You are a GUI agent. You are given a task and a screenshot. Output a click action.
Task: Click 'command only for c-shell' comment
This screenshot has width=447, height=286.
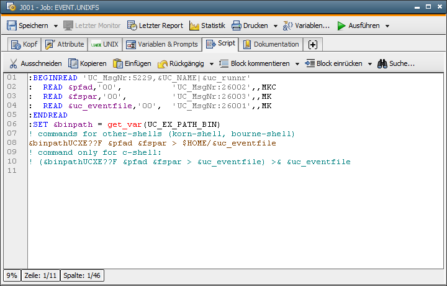tap(95, 153)
